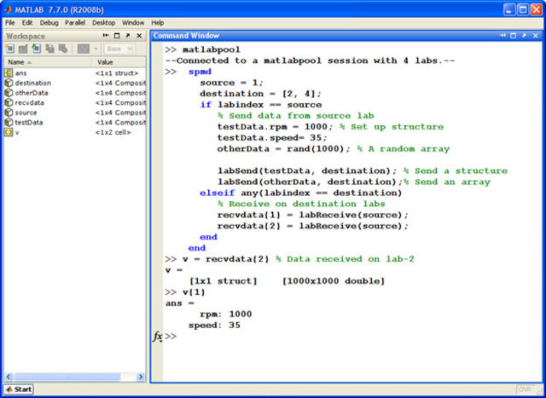
Task: Click the <1x2 cell> value of v
Action: [113, 133]
